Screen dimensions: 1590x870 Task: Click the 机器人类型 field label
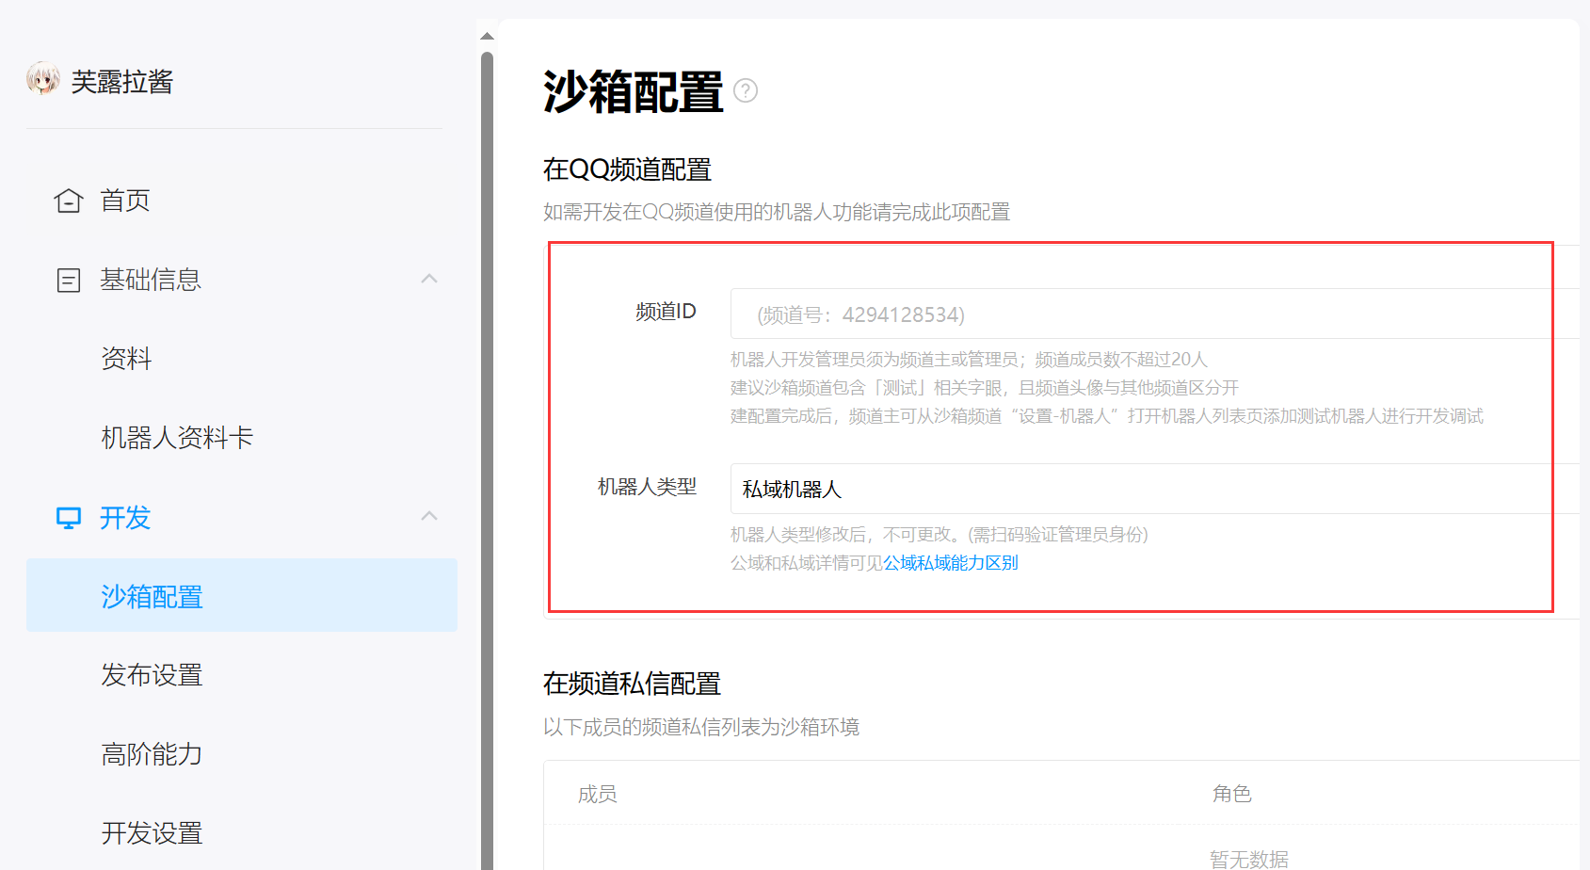(647, 487)
